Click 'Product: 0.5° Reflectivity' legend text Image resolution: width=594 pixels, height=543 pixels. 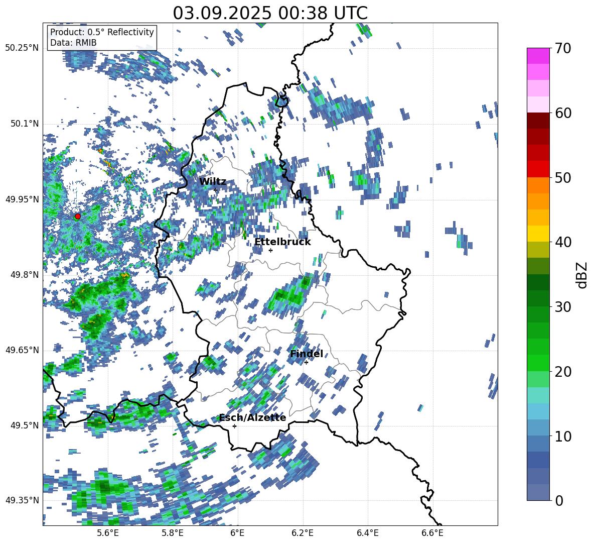click(x=102, y=32)
